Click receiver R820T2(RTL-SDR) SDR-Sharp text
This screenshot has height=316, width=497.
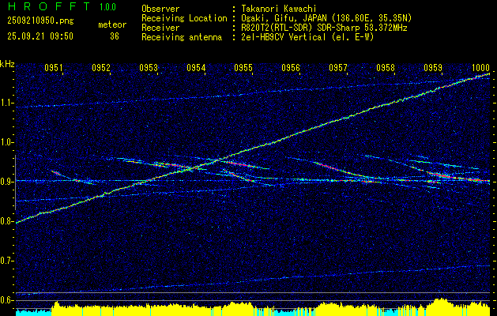324,28
